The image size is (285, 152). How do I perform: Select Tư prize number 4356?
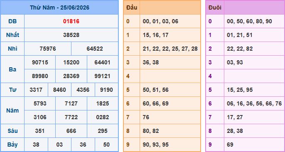[x=83, y=90]
